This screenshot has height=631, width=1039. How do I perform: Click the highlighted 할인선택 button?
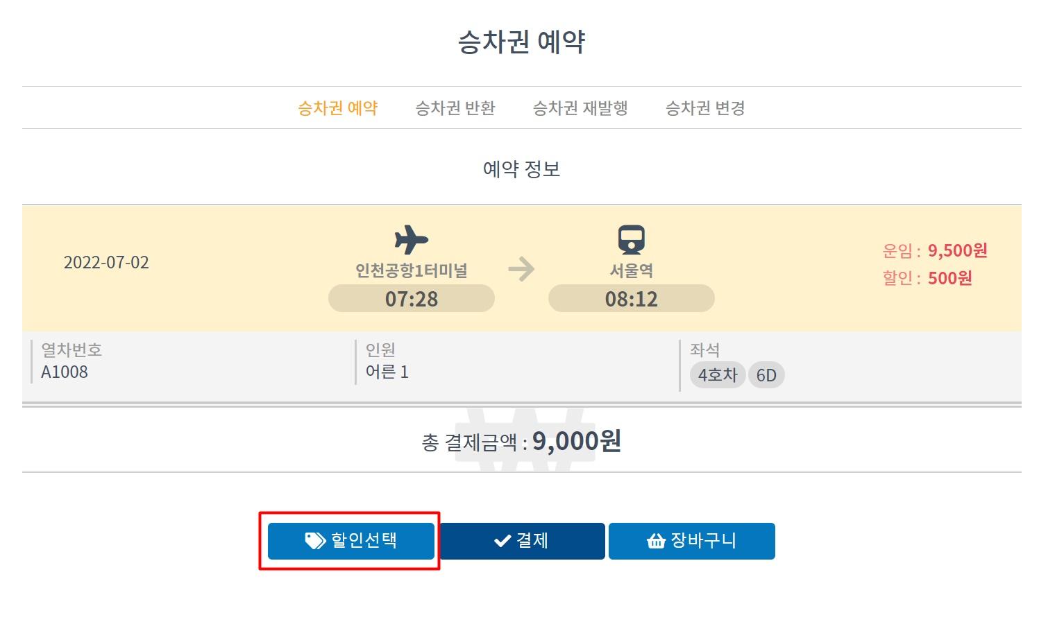tap(350, 541)
